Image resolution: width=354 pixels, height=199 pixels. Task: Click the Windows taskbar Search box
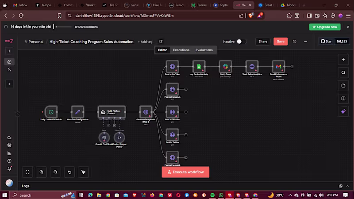coord(43,195)
